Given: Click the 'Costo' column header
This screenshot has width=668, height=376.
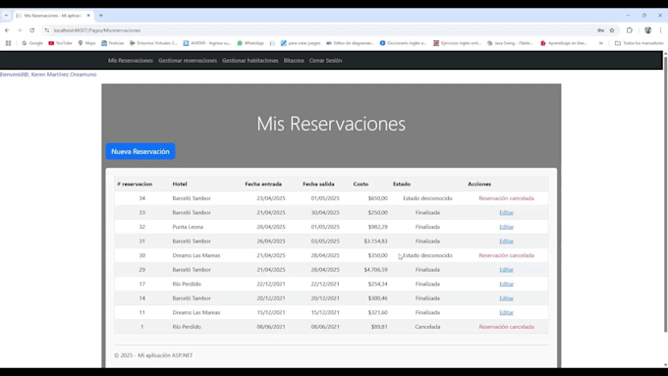Looking at the screenshot, I should pos(361,184).
